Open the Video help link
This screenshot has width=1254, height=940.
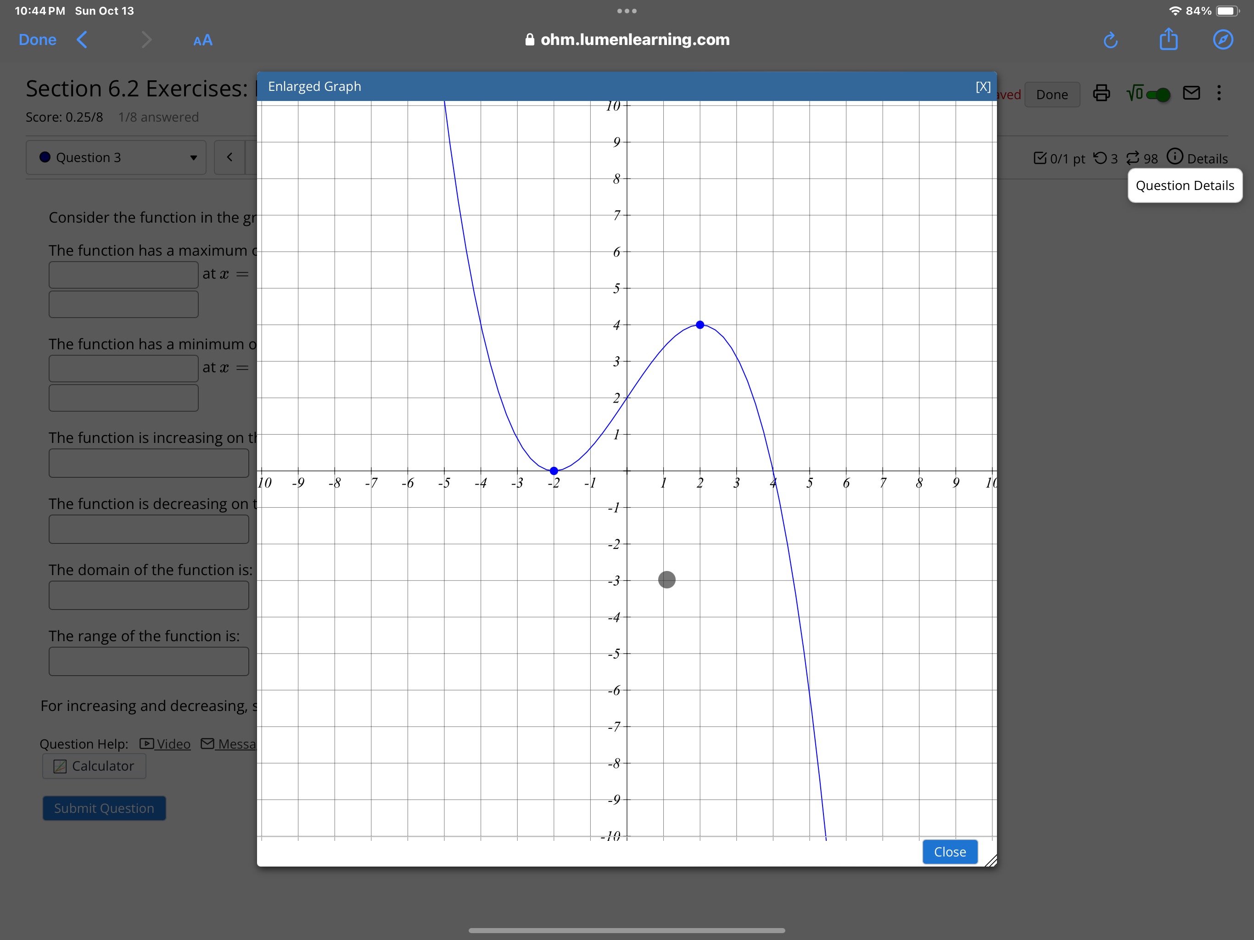165,744
